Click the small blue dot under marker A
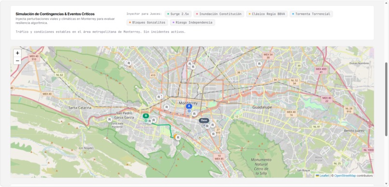The width and height of the screenshot is (389, 187). click(x=189, y=111)
